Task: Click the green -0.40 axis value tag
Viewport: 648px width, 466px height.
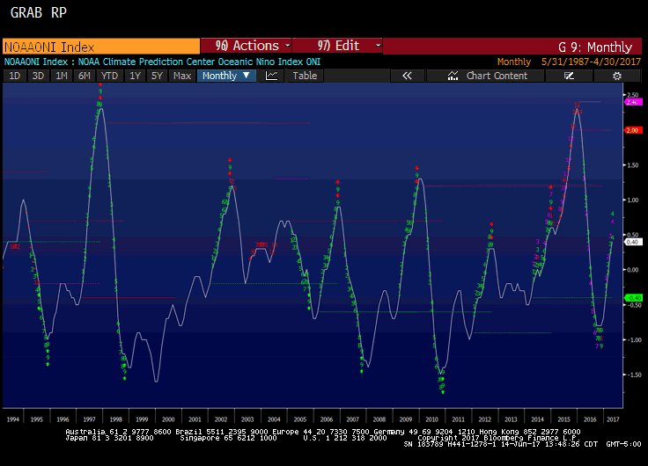Action: (633, 298)
